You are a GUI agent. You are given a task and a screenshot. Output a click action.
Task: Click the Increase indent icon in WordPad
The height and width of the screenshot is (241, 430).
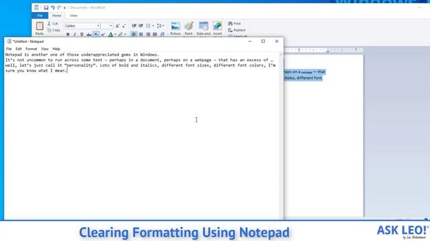(140, 25)
